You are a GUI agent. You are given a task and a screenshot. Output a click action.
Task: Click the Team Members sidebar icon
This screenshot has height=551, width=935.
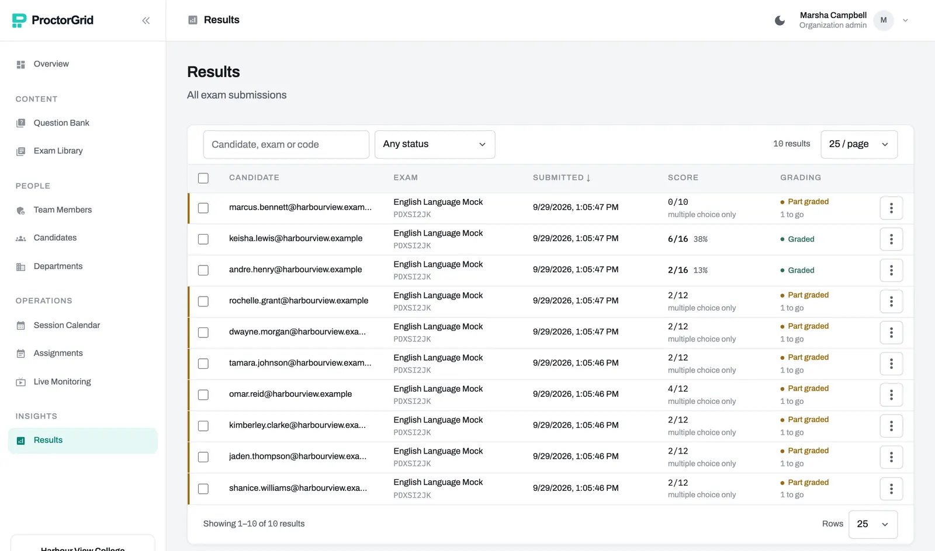click(21, 210)
